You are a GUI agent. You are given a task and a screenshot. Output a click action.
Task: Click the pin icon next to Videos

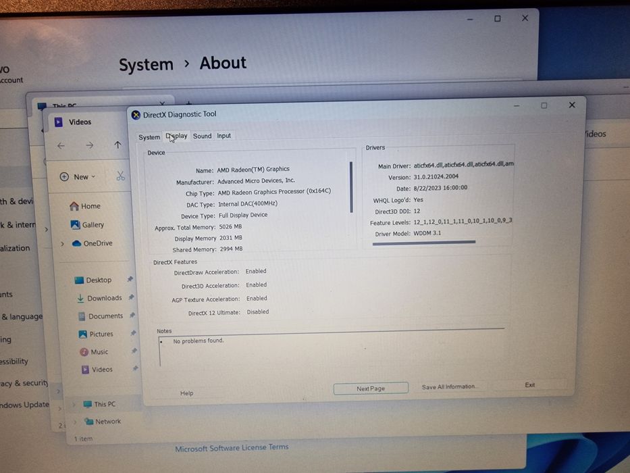[x=136, y=368]
